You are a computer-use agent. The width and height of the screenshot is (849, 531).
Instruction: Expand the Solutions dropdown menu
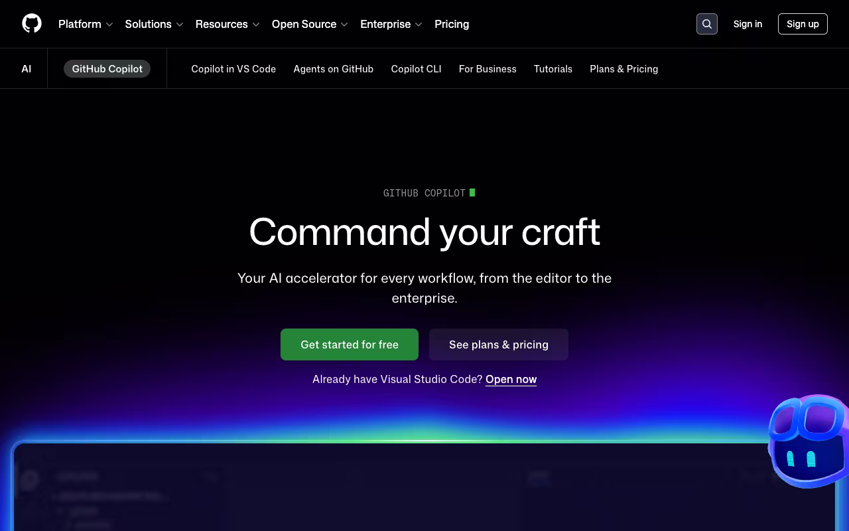click(154, 24)
